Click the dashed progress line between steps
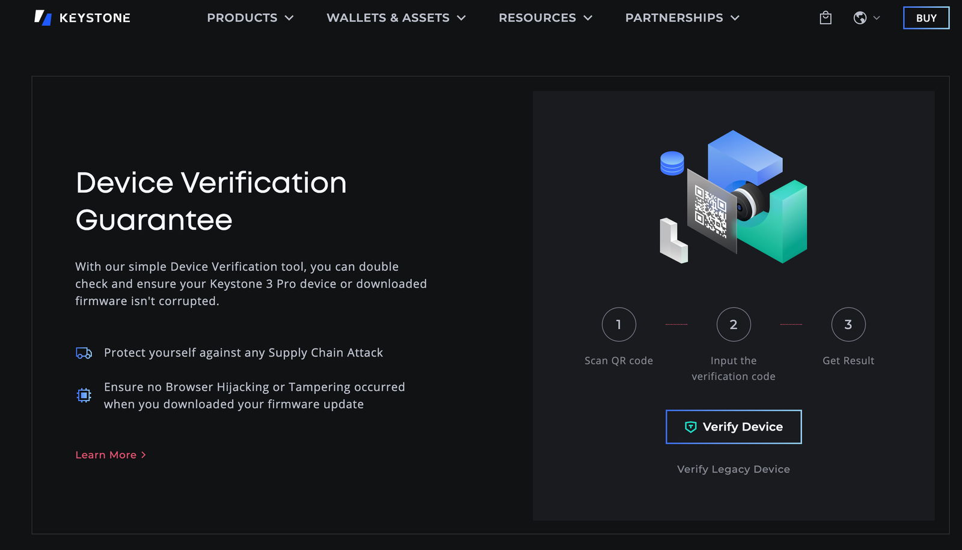Screen dimensions: 962x550 [676, 324]
